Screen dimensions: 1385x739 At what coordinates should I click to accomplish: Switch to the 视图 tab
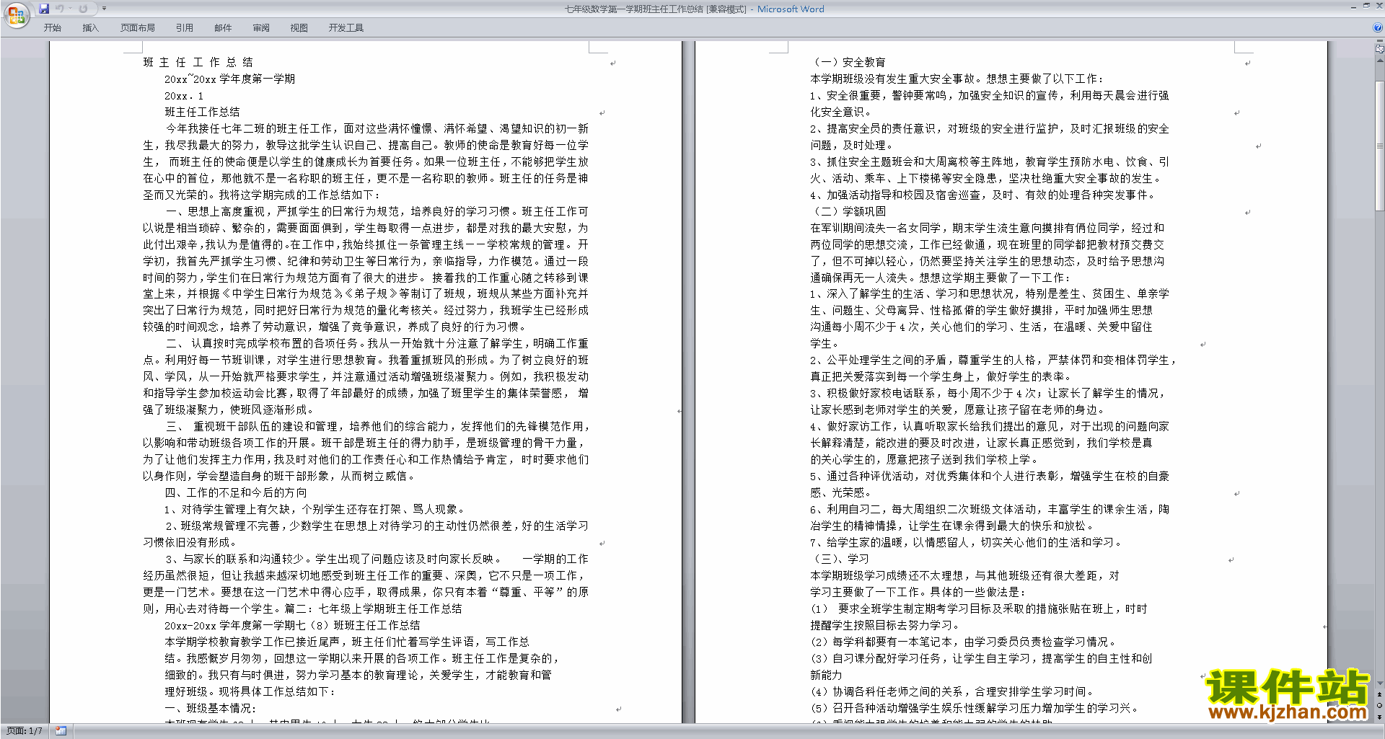(299, 28)
